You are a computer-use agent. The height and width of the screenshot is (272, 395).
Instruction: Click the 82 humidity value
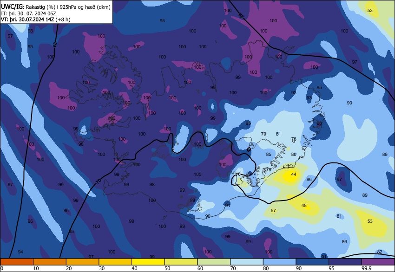(380, 252)
